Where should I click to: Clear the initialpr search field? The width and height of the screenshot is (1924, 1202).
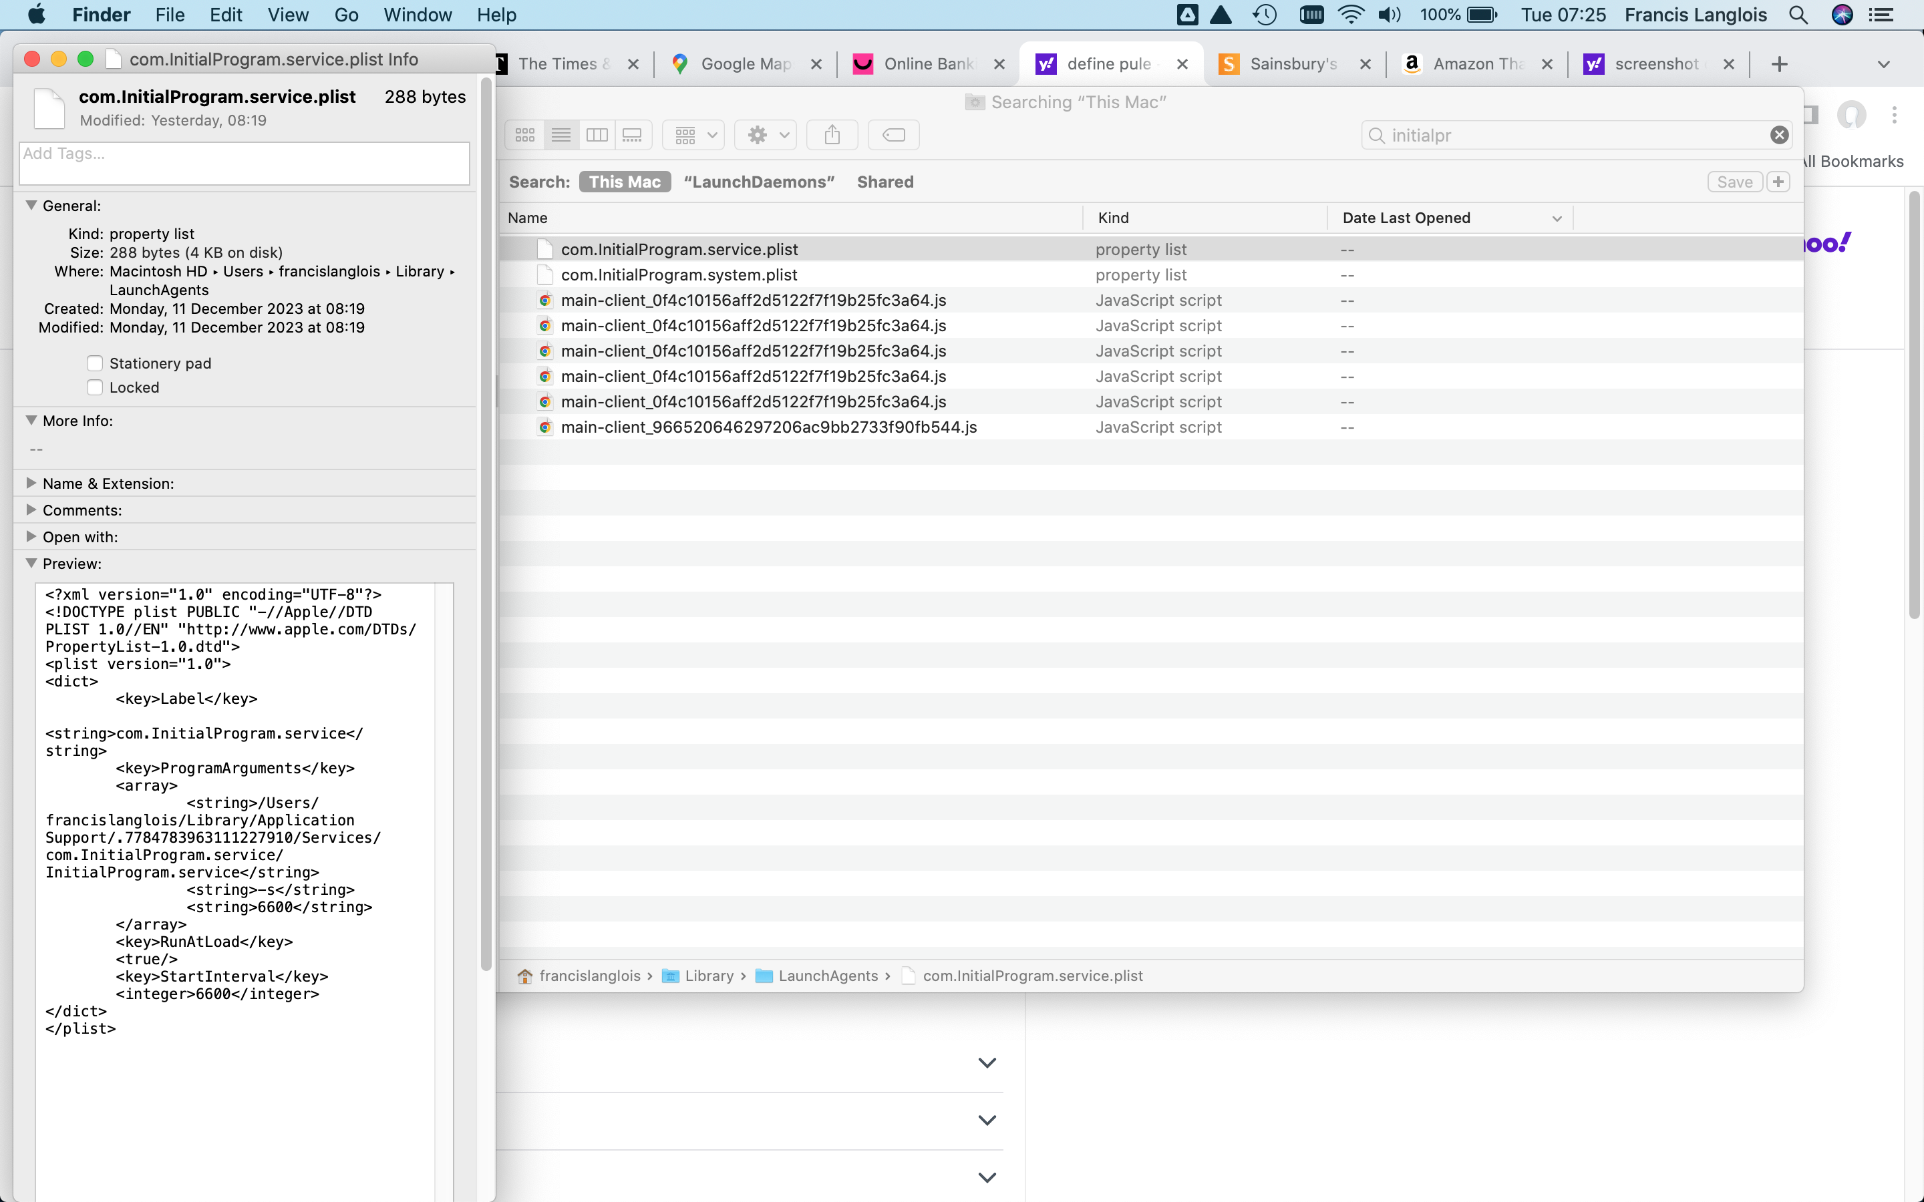1778,134
